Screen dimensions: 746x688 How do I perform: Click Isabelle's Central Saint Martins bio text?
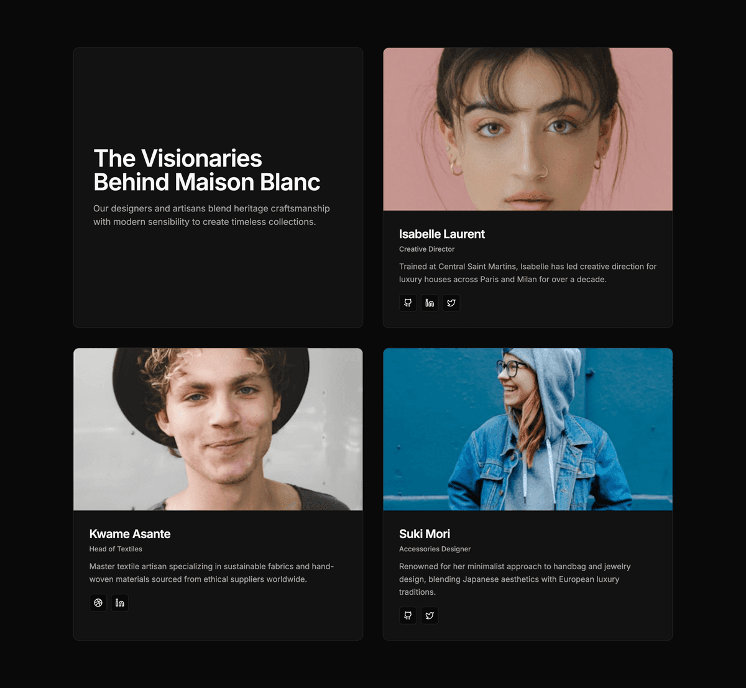tap(528, 273)
